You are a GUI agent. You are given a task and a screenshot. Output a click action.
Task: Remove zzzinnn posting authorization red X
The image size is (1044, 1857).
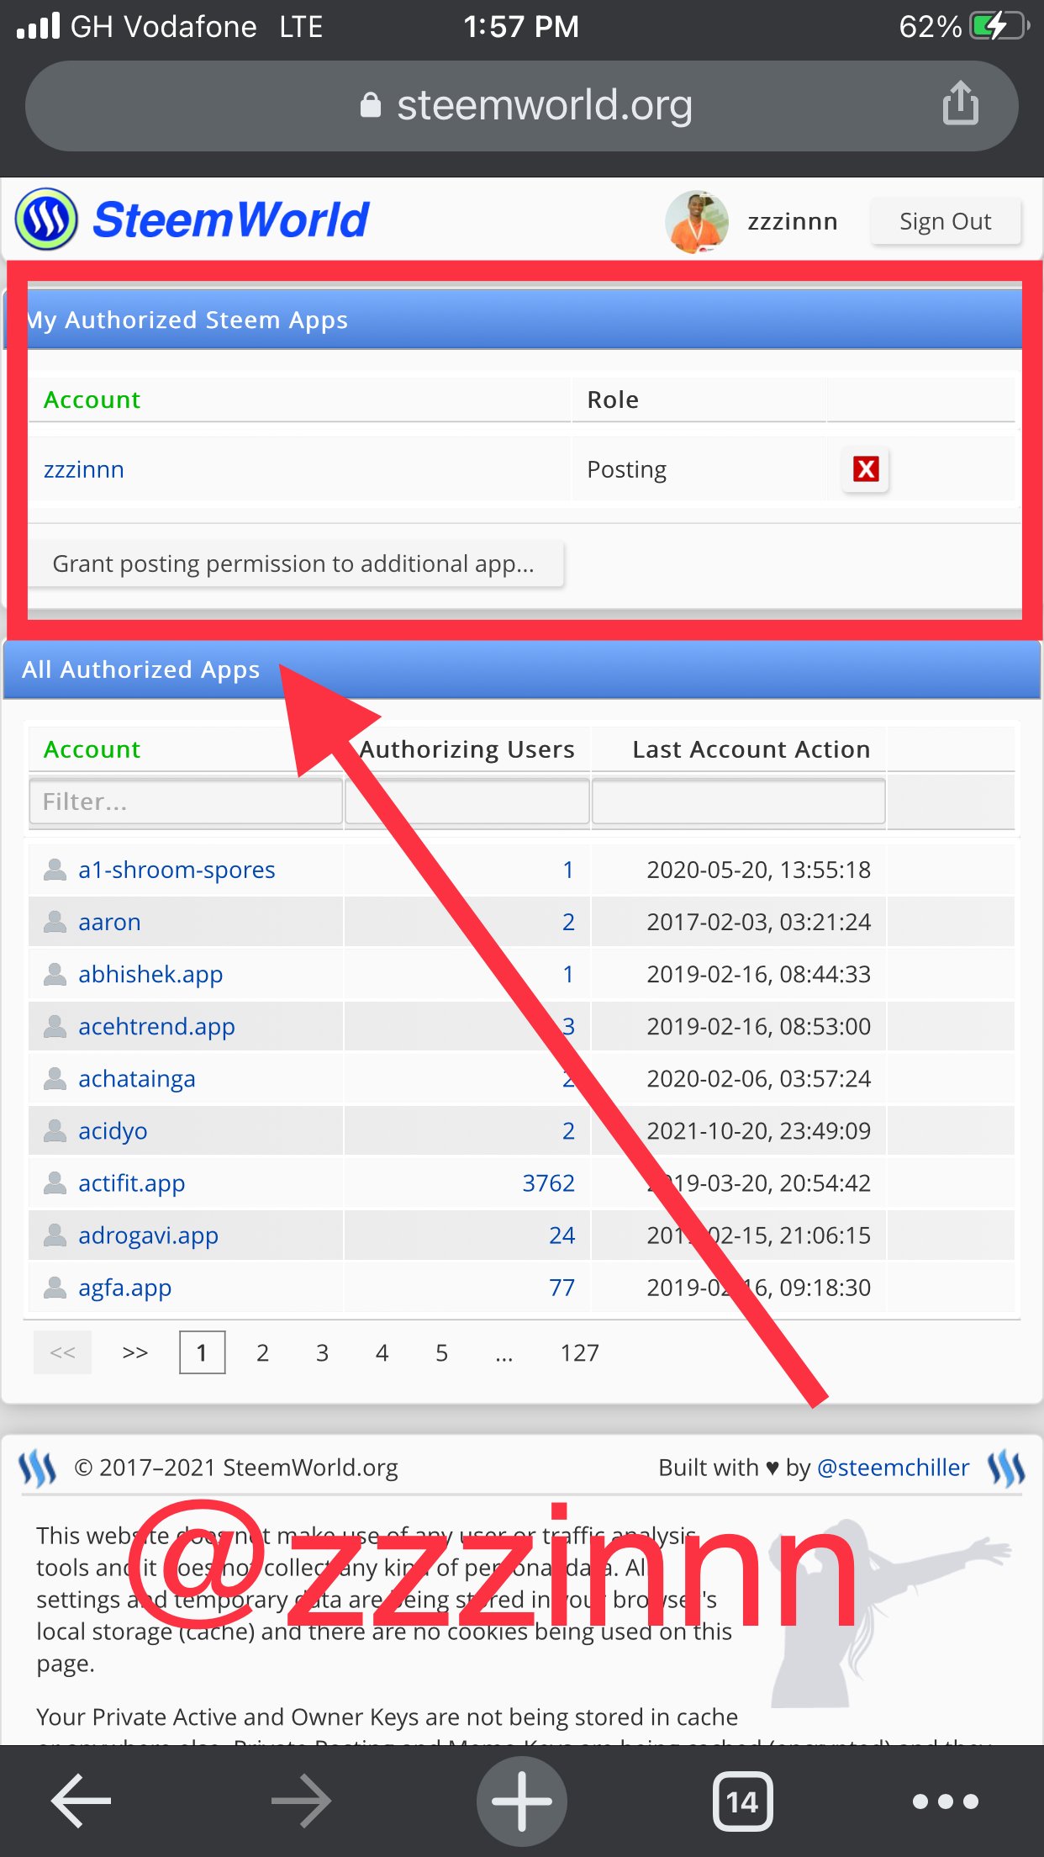pos(866,468)
